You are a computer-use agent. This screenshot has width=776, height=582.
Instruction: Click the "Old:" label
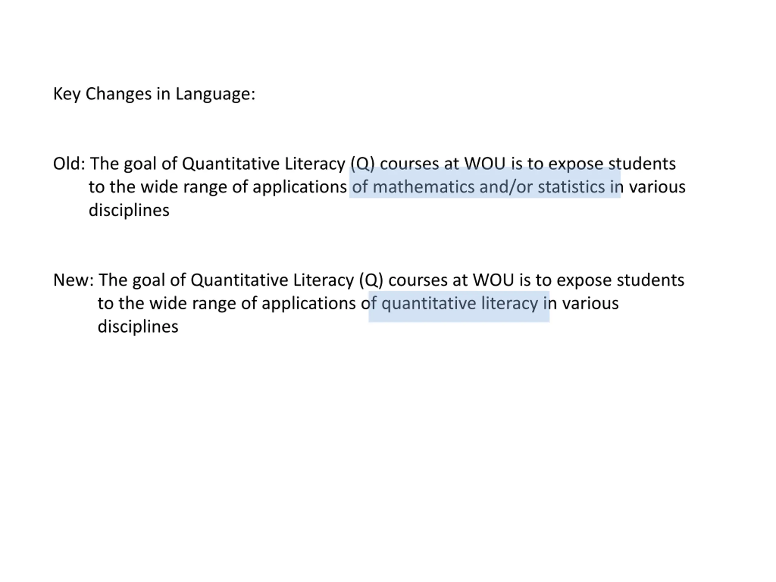[69, 164]
